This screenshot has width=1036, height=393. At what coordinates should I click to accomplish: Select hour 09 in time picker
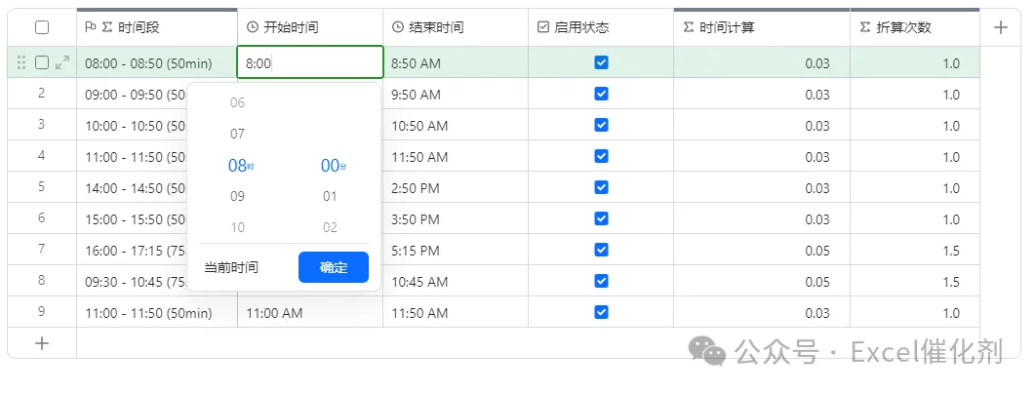click(237, 196)
